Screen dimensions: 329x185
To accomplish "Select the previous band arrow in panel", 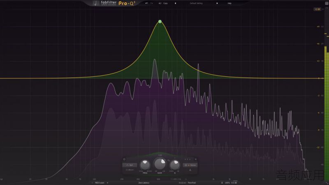I will [x=185, y=159].
